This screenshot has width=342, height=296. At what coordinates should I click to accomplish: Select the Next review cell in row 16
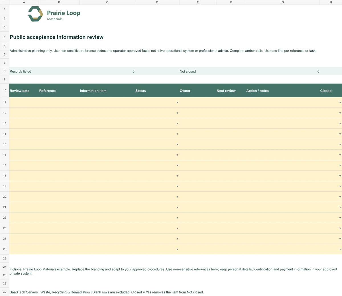coord(231,155)
